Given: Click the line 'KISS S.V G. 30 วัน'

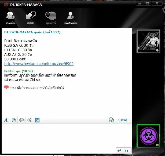Looking at the screenshot, I should tap(19, 45).
